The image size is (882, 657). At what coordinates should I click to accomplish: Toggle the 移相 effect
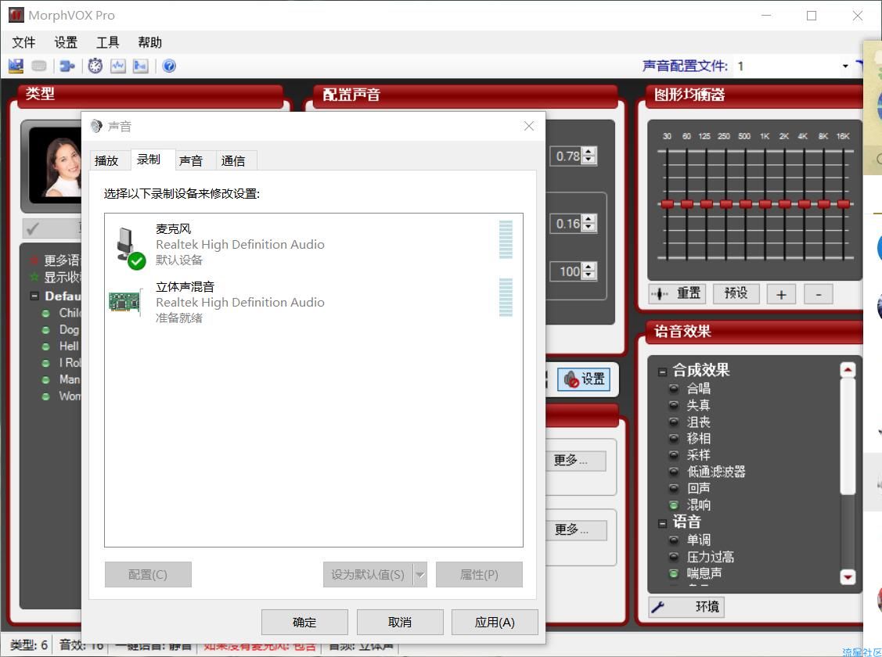(x=673, y=438)
